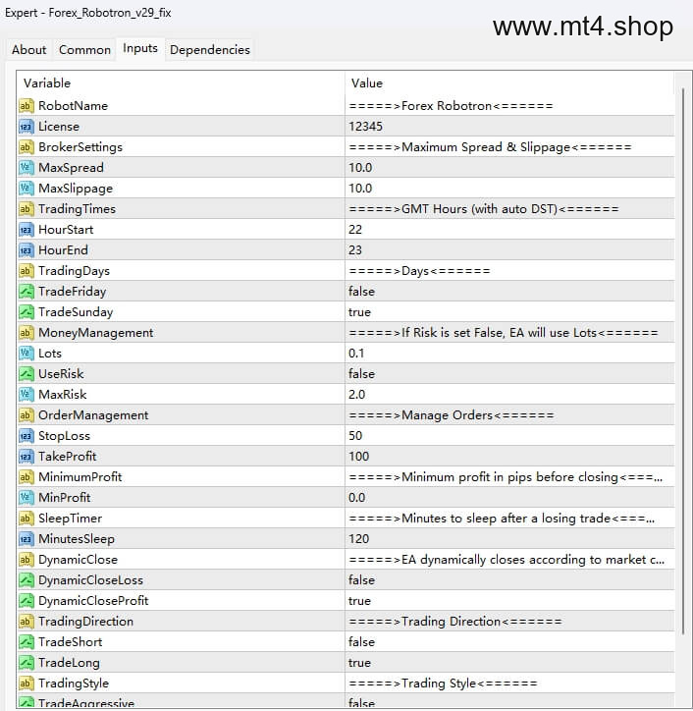Viewport: 693px width, 711px height.
Task: Click the TradeSunday boolean icon
Action: pyautogui.click(x=27, y=312)
